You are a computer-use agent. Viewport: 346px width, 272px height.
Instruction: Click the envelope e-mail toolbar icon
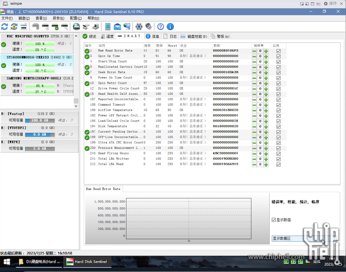coord(117,27)
